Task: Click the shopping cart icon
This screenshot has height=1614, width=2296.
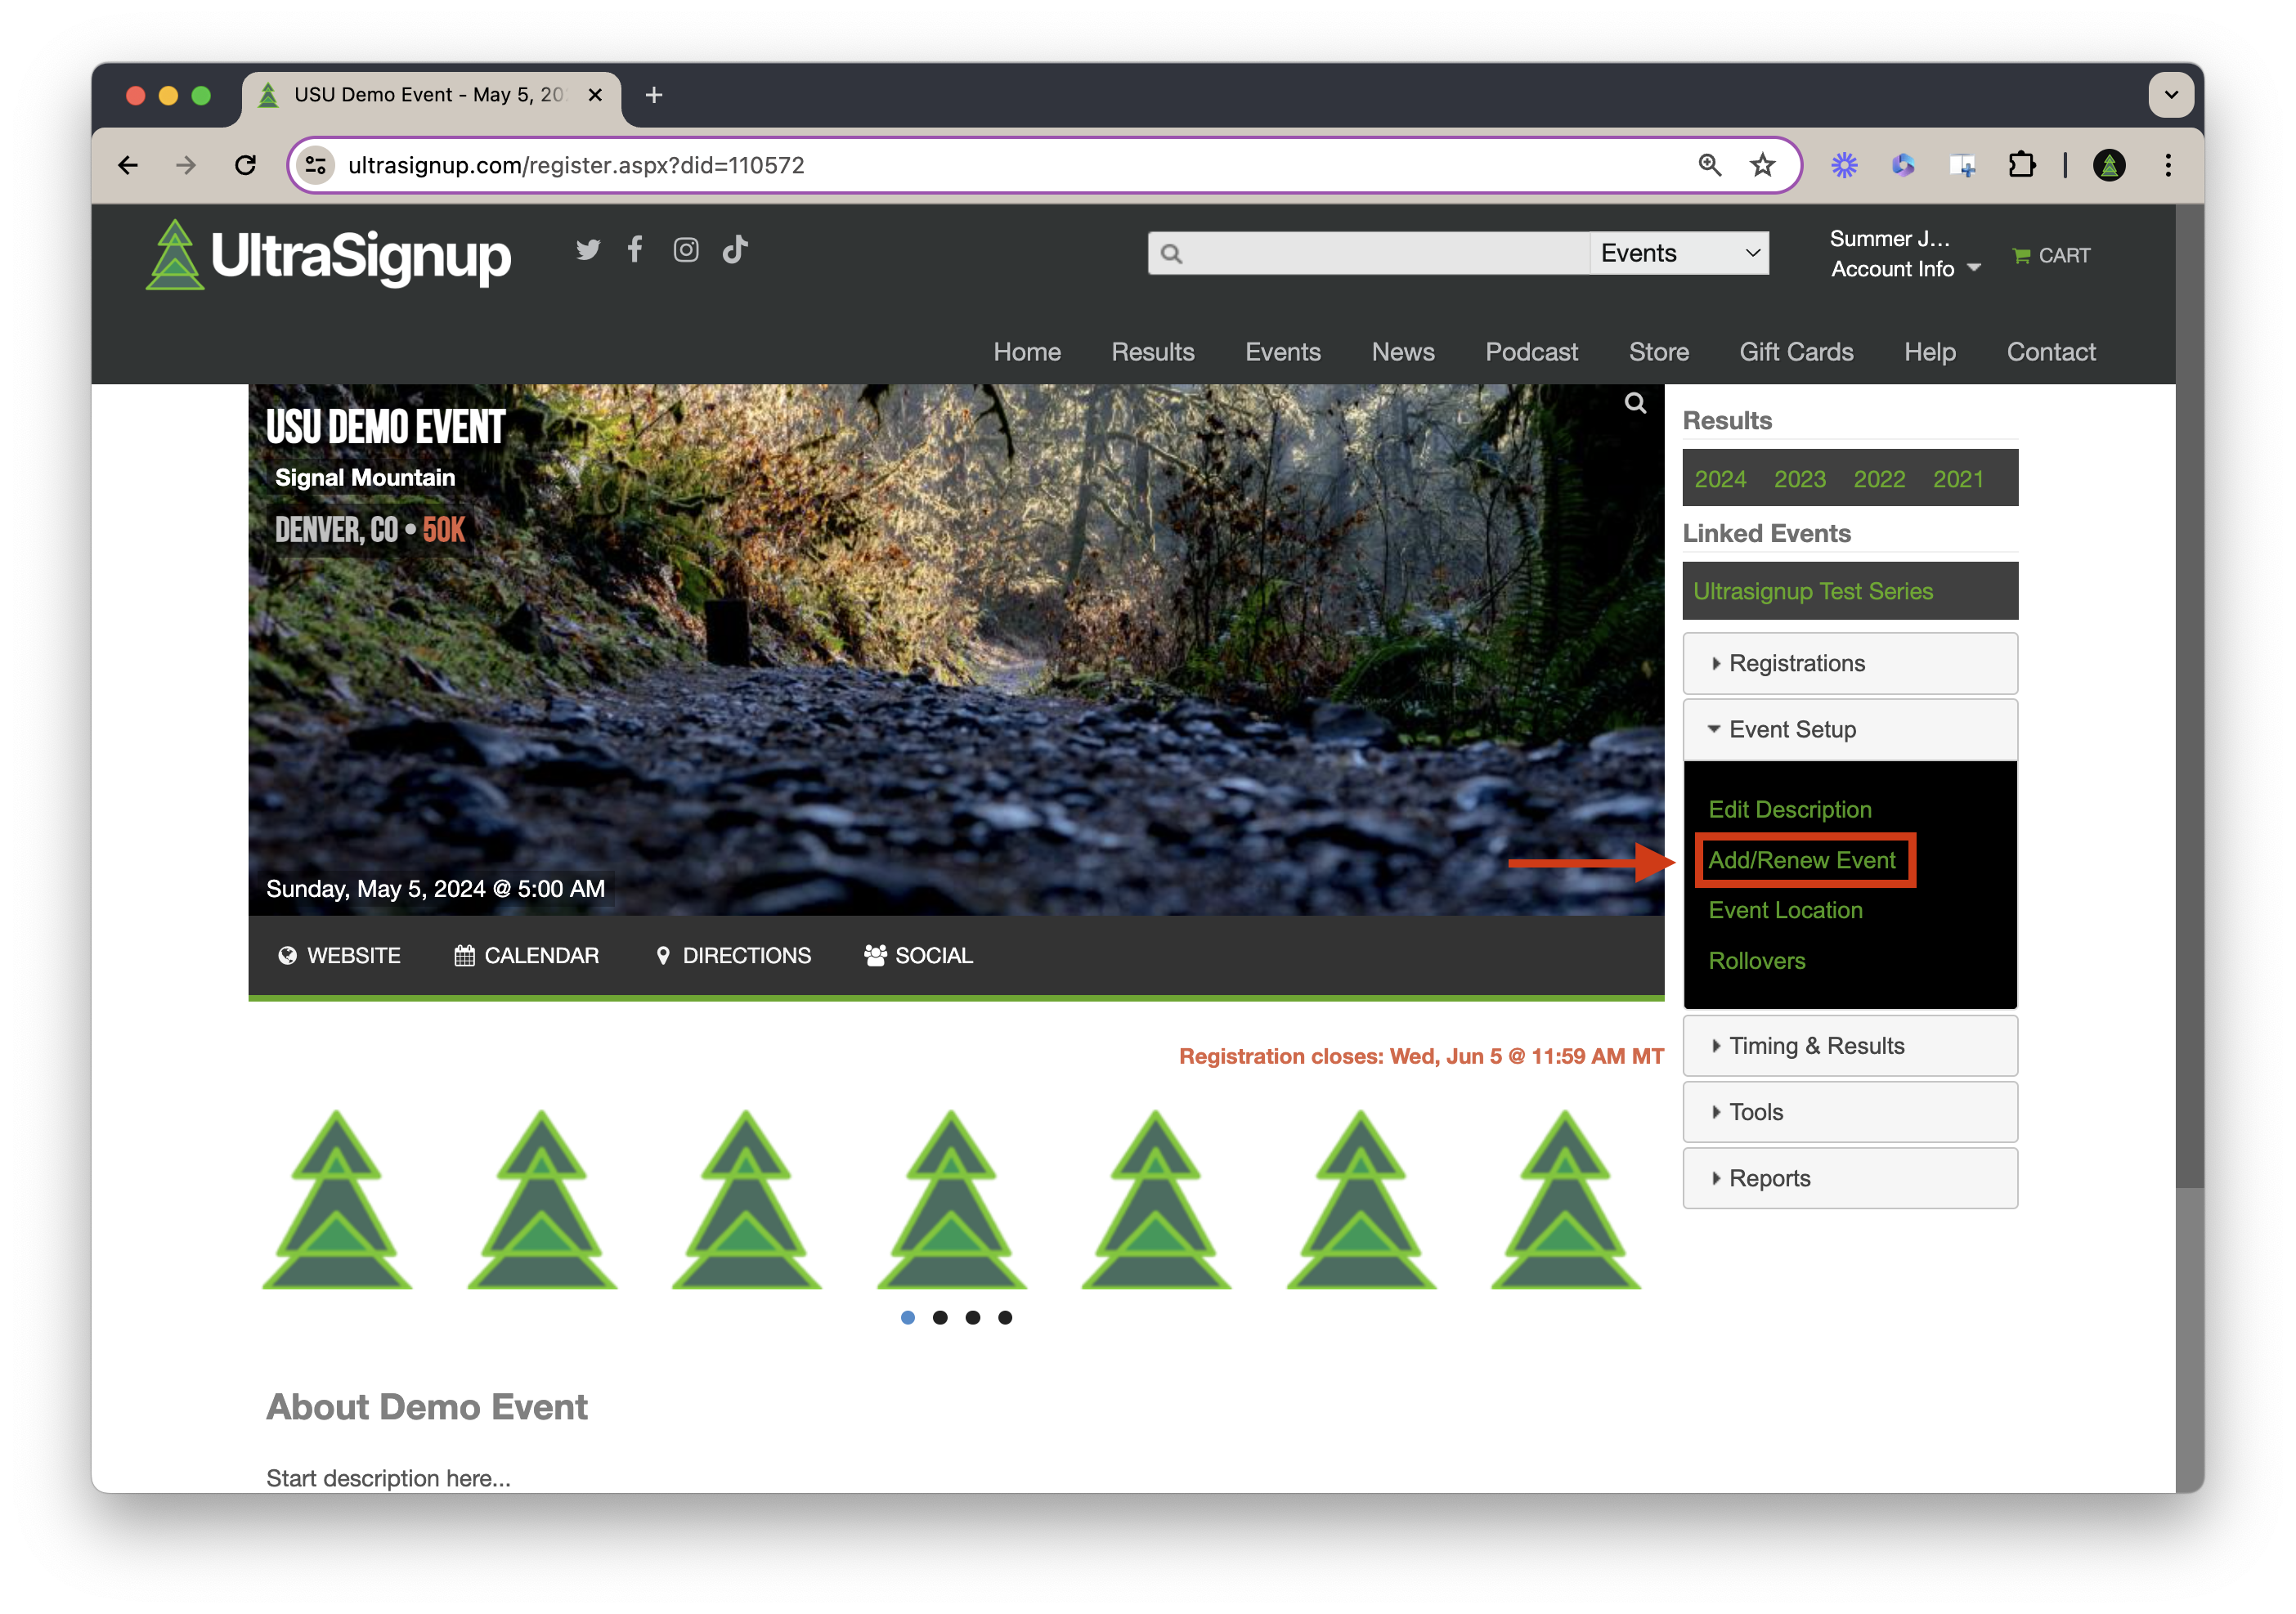Action: pos(2021,256)
